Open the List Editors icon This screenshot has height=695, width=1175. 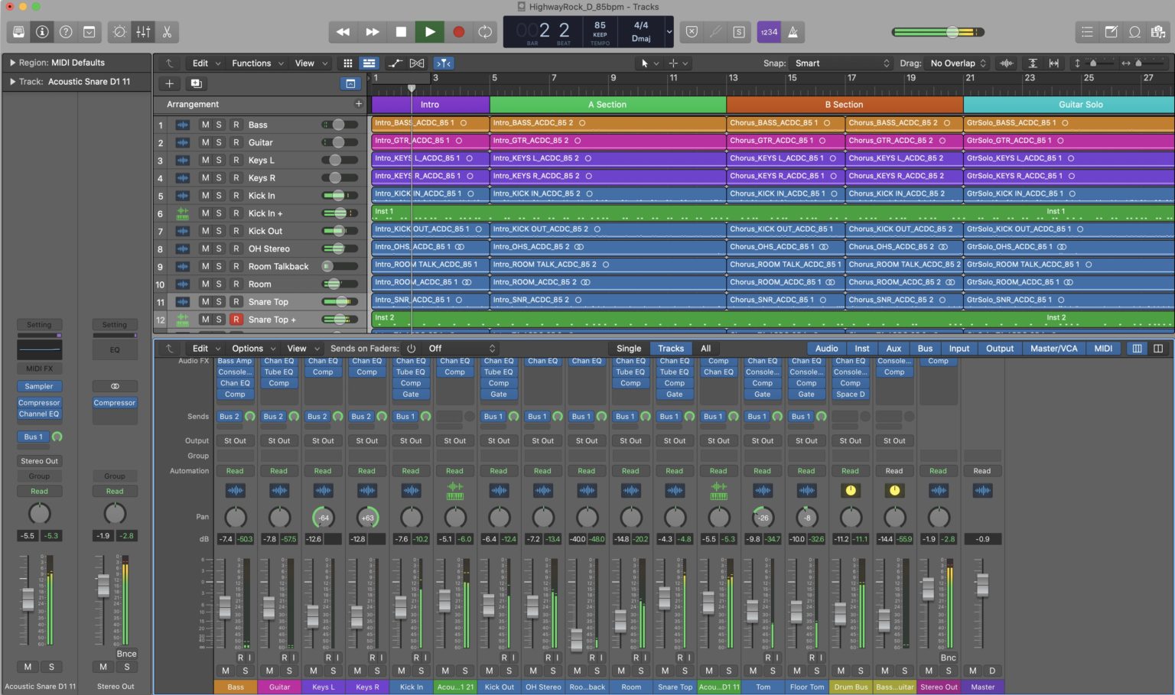click(x=1087, y=32)
